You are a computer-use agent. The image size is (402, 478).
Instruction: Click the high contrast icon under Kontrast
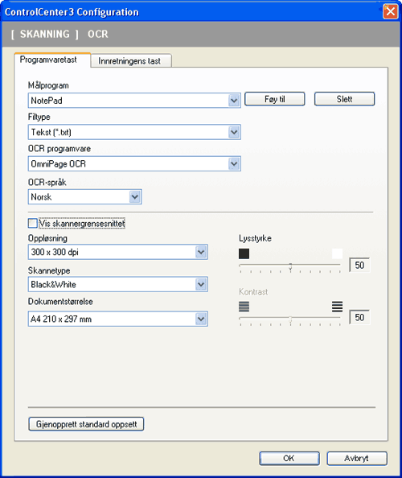[337, 307]
